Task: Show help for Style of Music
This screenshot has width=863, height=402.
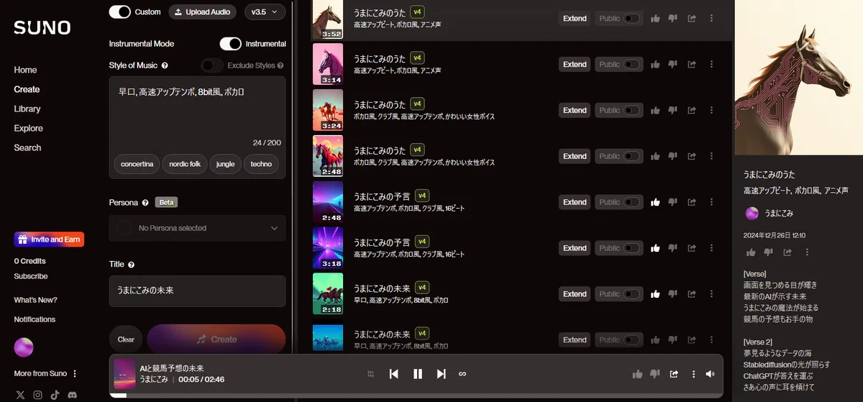Action: point(165,65)
